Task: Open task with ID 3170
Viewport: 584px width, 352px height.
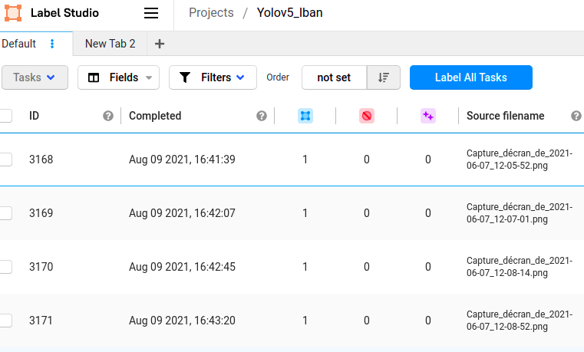Action: pyautogui.click(x=41, y=267)
